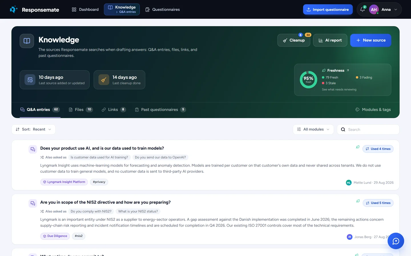Open the Cleanup button

294,40
